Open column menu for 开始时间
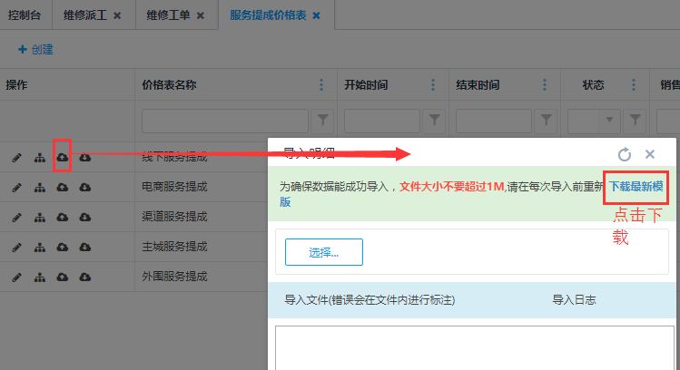This screenshot has width=680, height=370. (x=433, y=85)
